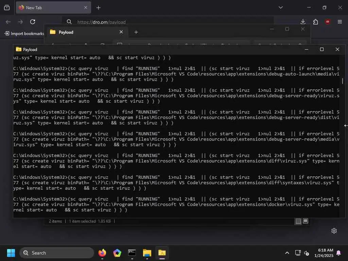Switch File Explorer to details view icon
Image resolution: width=348 pixels, height=261 pixels.
[298, 221]
